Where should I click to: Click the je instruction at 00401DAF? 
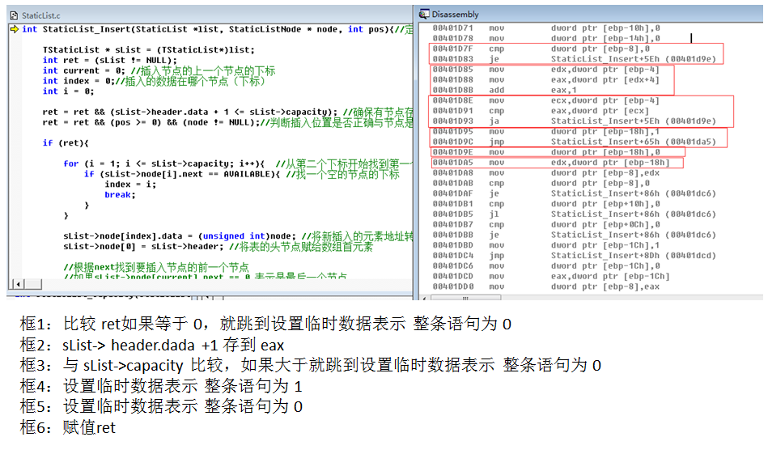574,193
